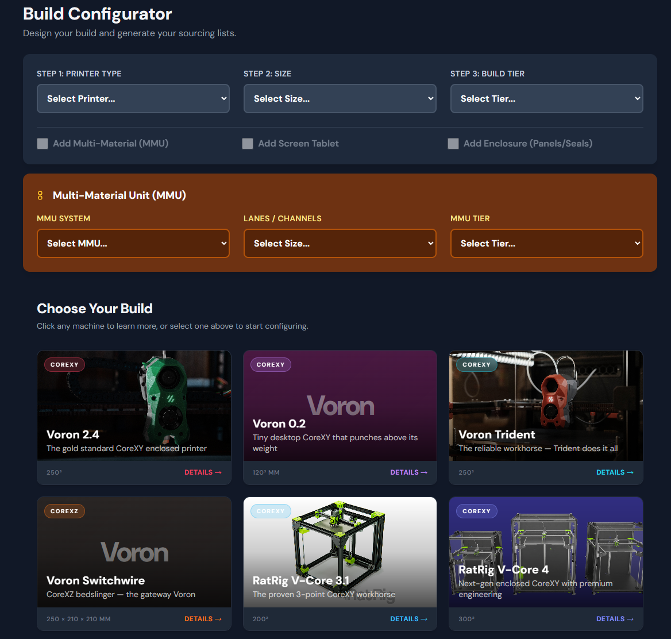
Task: Click the '300³' size label
Action: tap(466, 619)
